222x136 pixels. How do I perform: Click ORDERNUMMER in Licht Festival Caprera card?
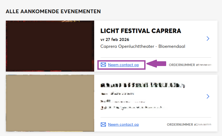(x=190, y=65)
